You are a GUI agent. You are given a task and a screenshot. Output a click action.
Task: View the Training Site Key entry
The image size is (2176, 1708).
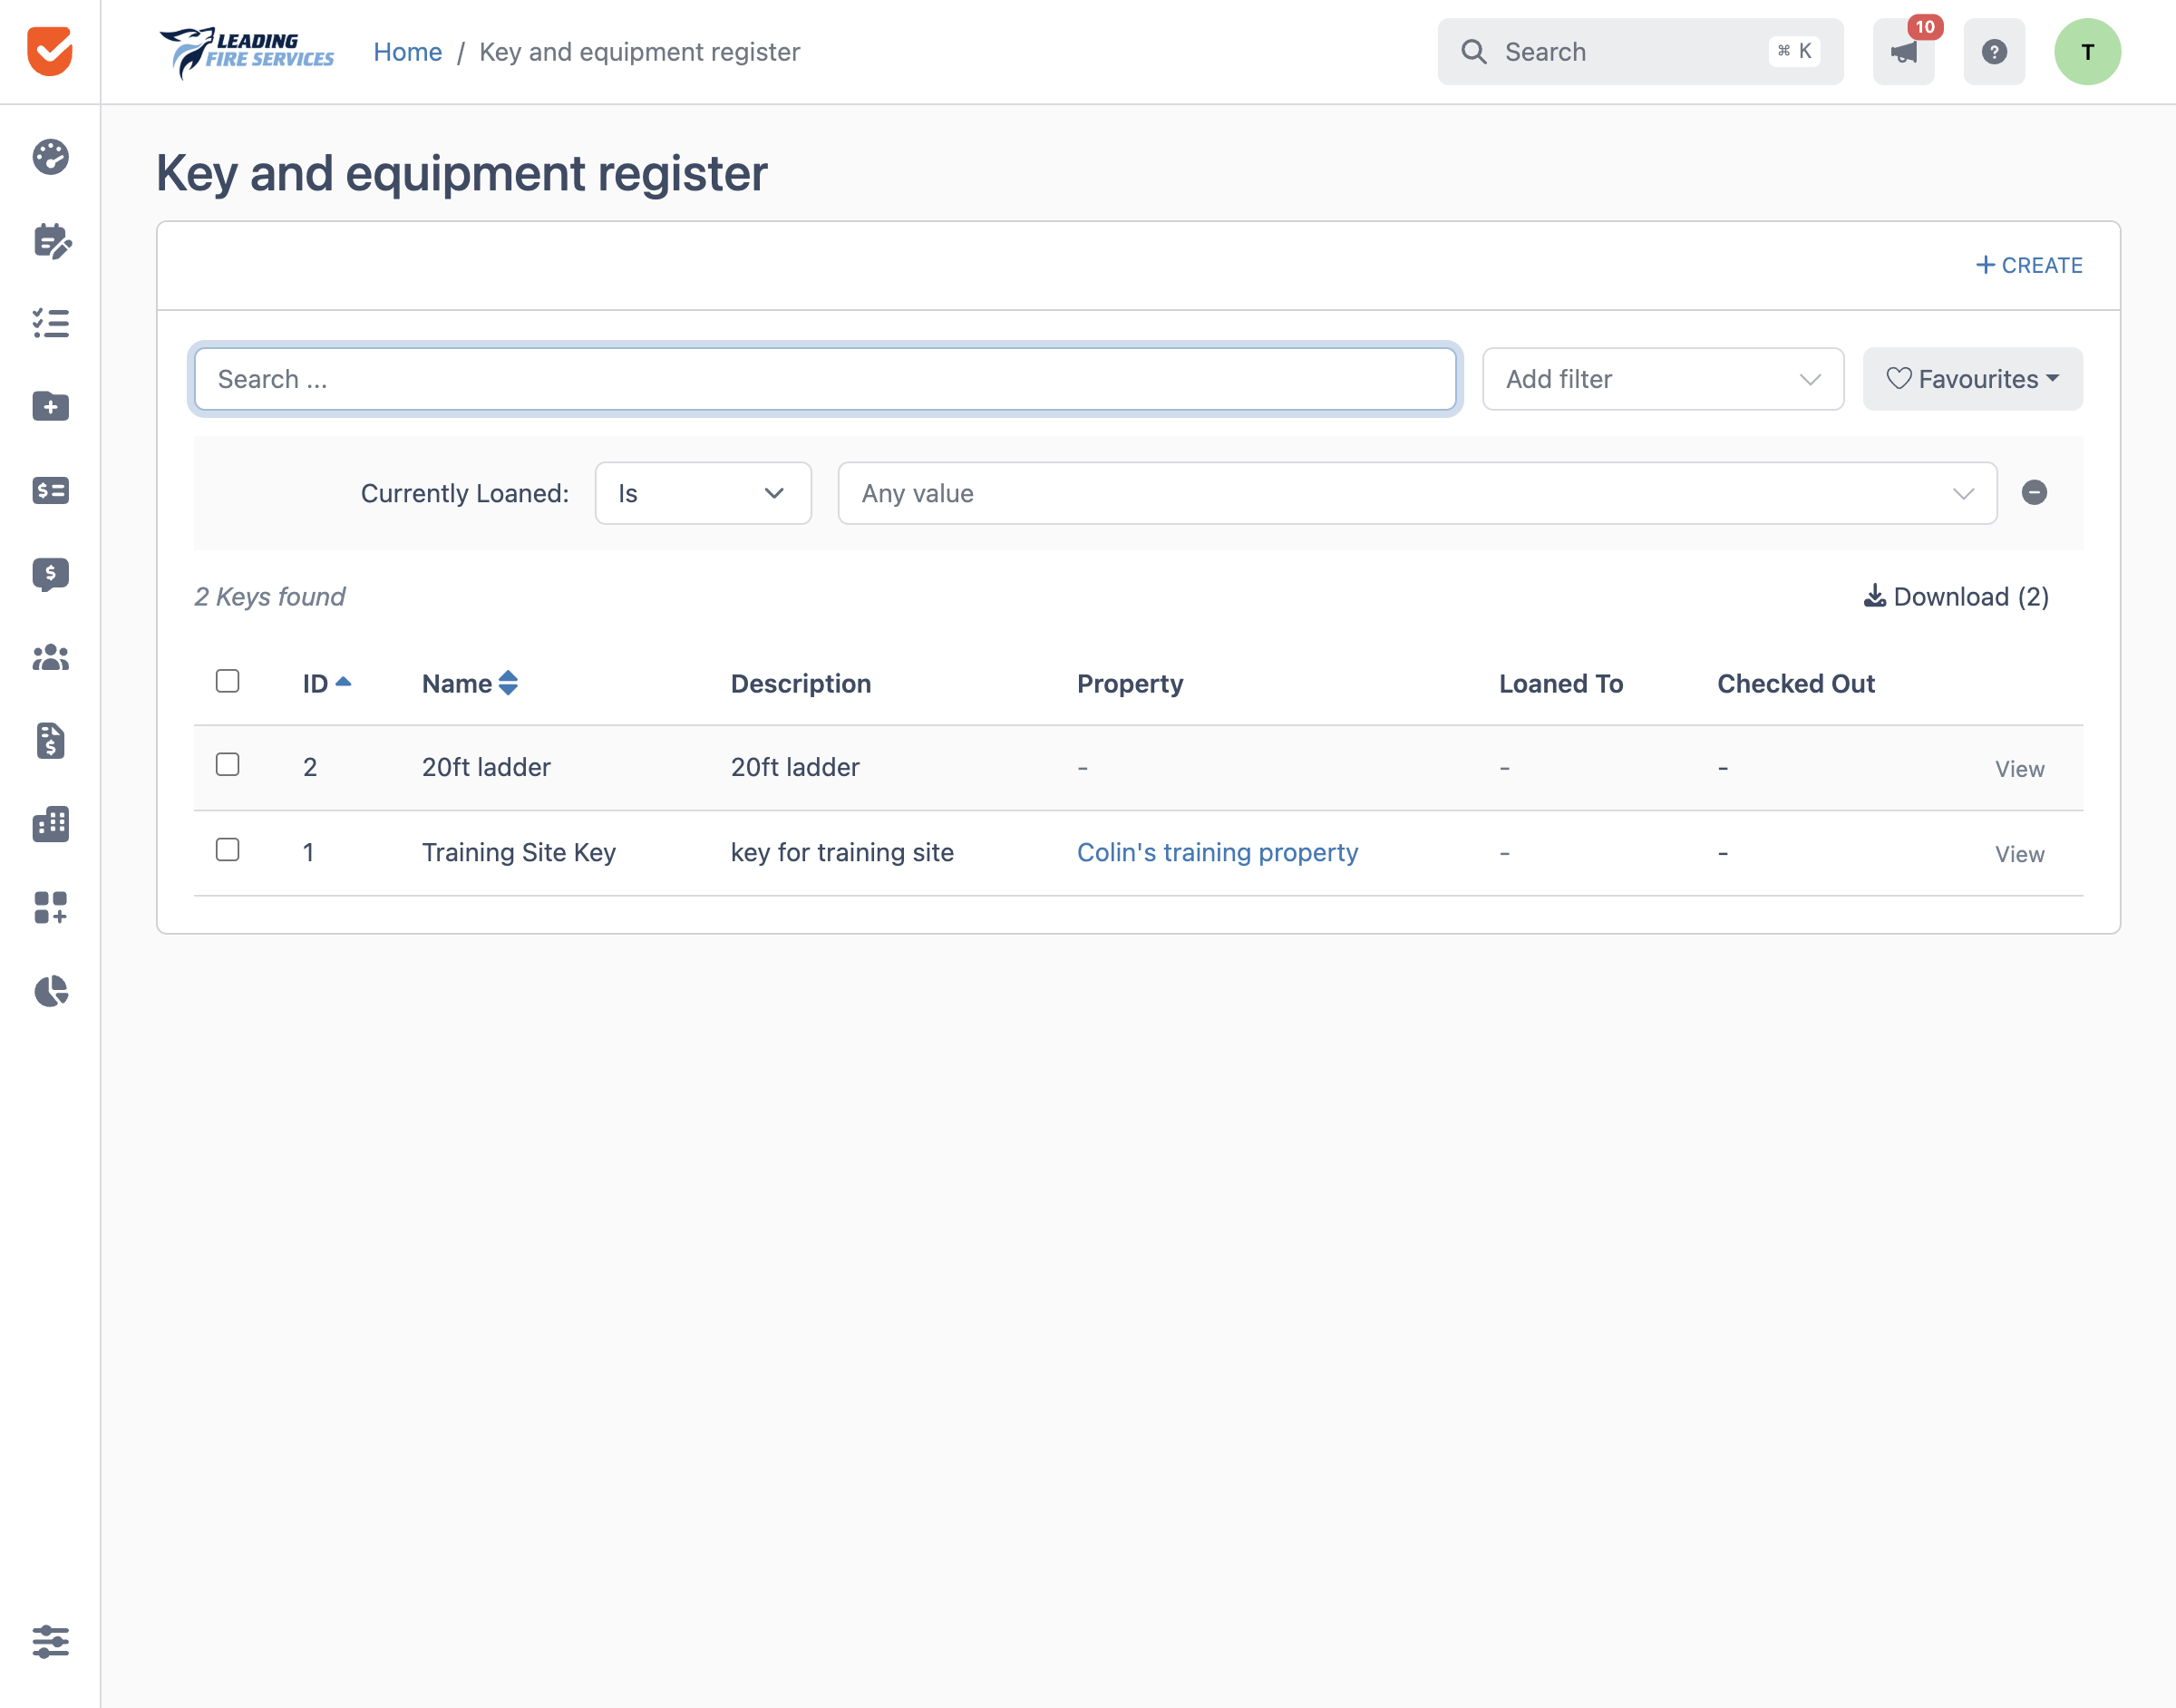coord(2019,854)
